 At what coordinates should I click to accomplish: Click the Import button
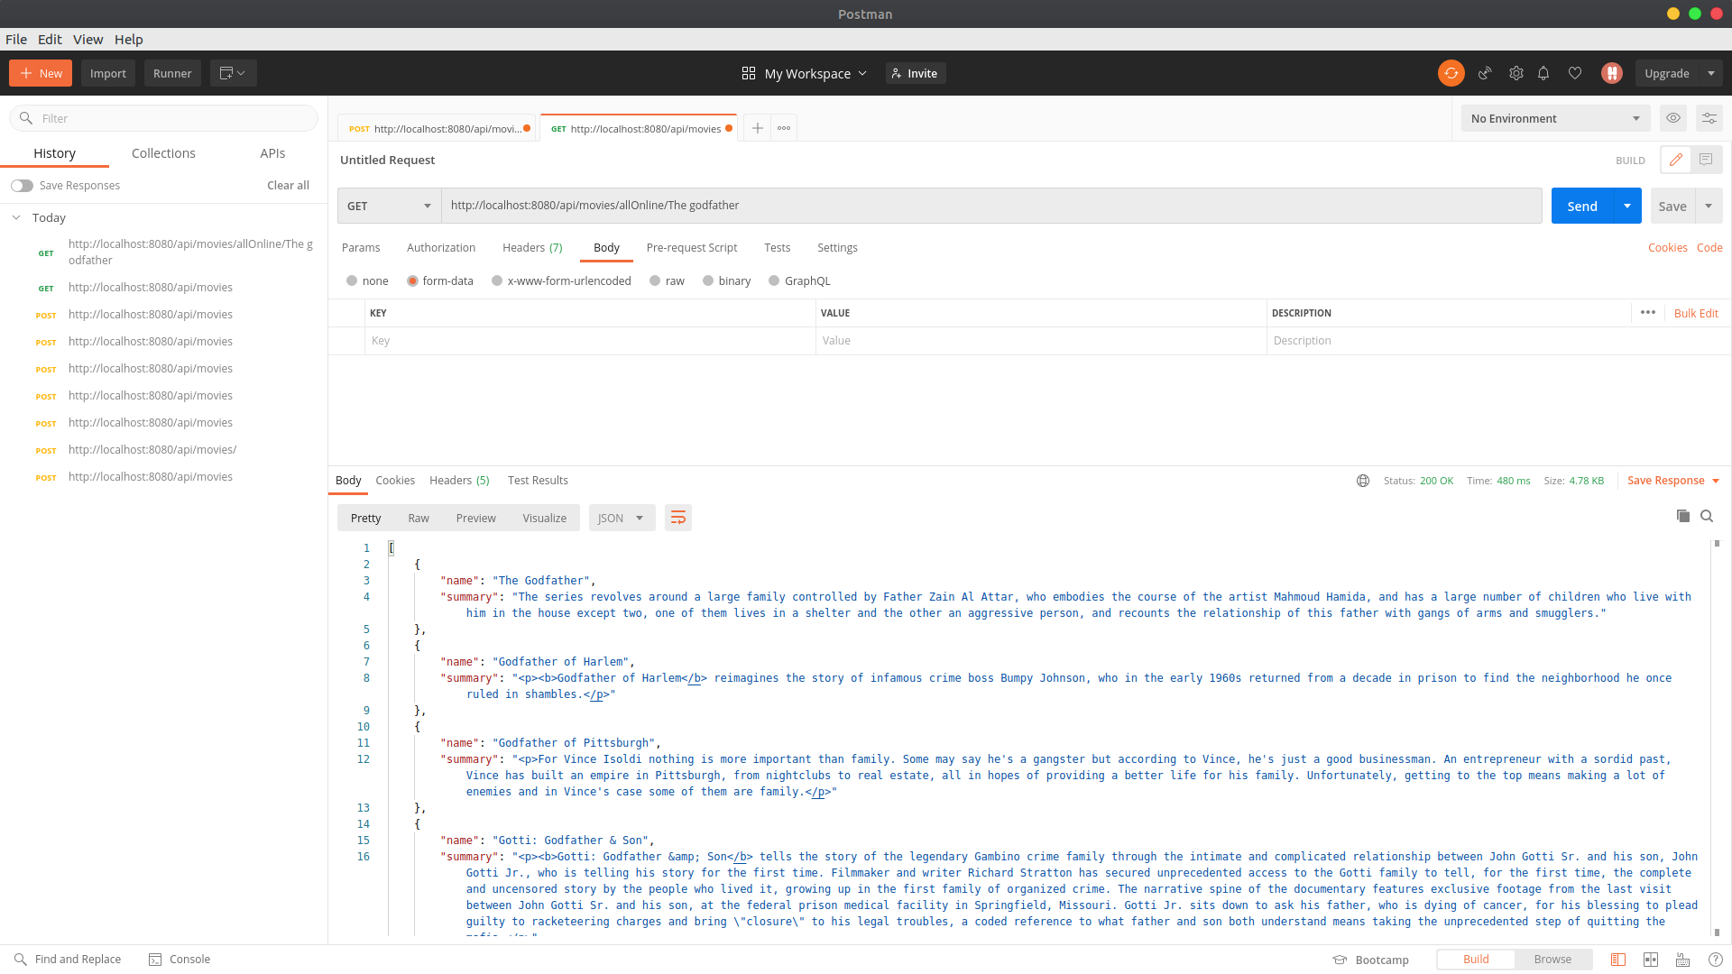coord(108,73)
